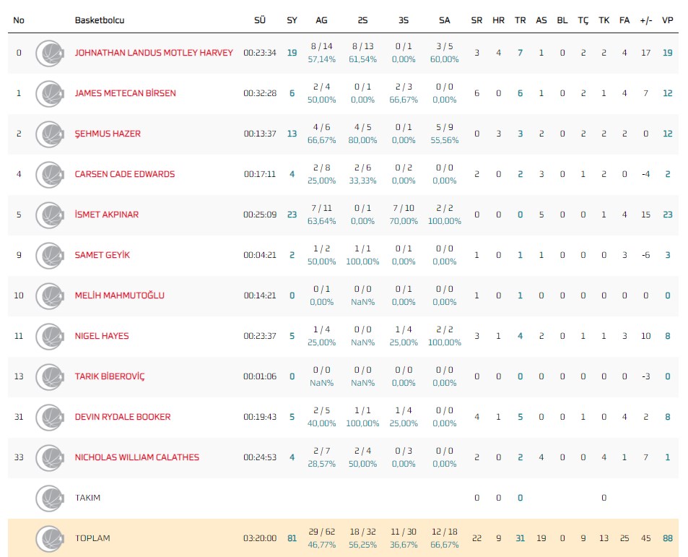Click the No column header
This screenshot has height=557, width=688.
pyautogui.click(x=19, y=20)
